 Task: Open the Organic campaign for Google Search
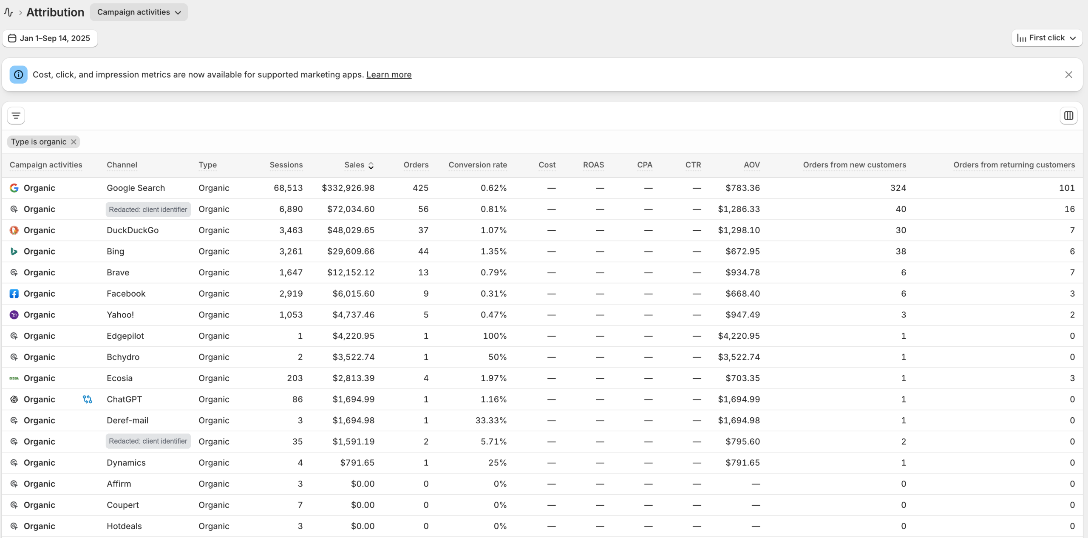40,188
